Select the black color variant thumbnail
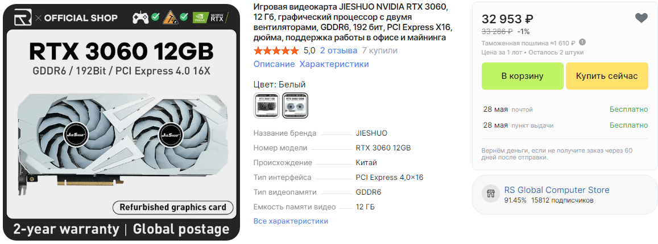 click(267, 106)
